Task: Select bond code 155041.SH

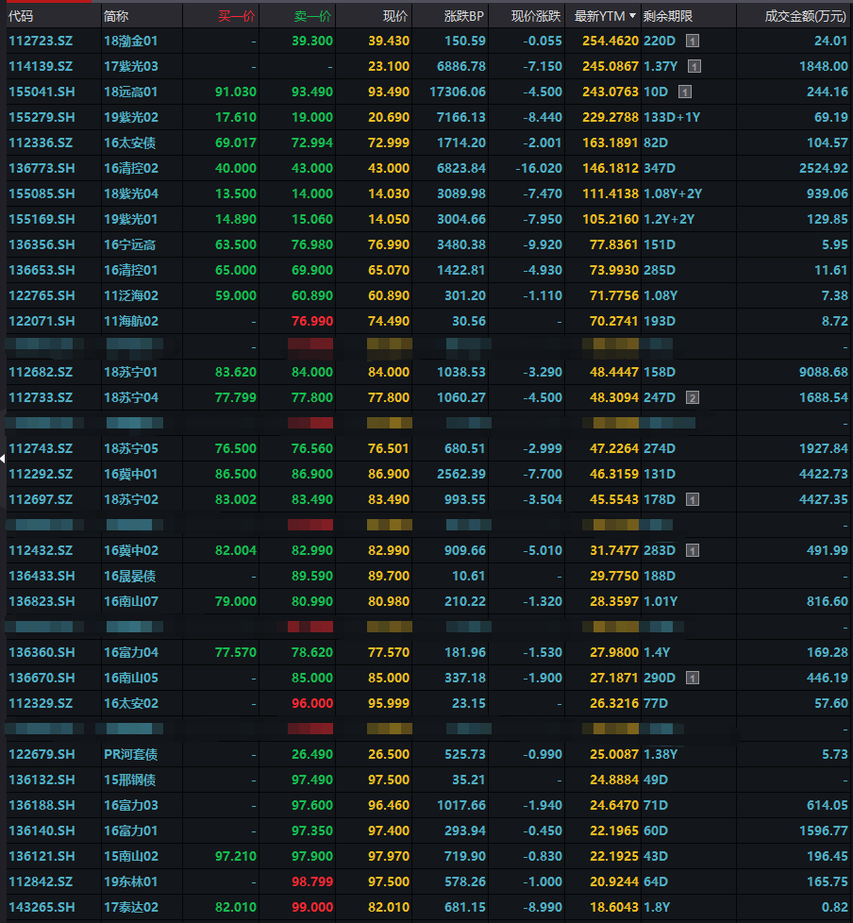Action: [42, 92]
